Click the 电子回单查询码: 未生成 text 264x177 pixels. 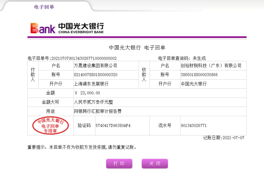click(182, 58)
